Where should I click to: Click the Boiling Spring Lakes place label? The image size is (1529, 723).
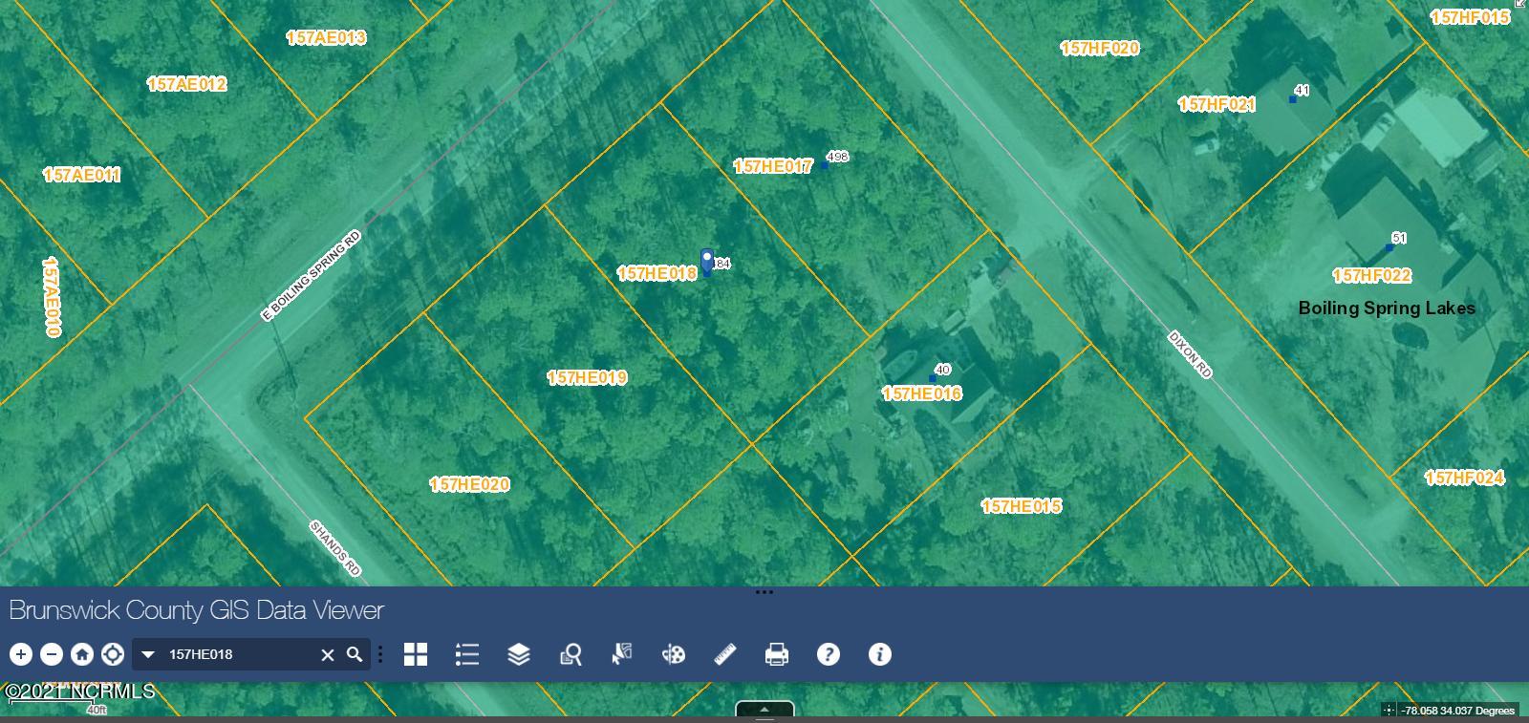1387,308
